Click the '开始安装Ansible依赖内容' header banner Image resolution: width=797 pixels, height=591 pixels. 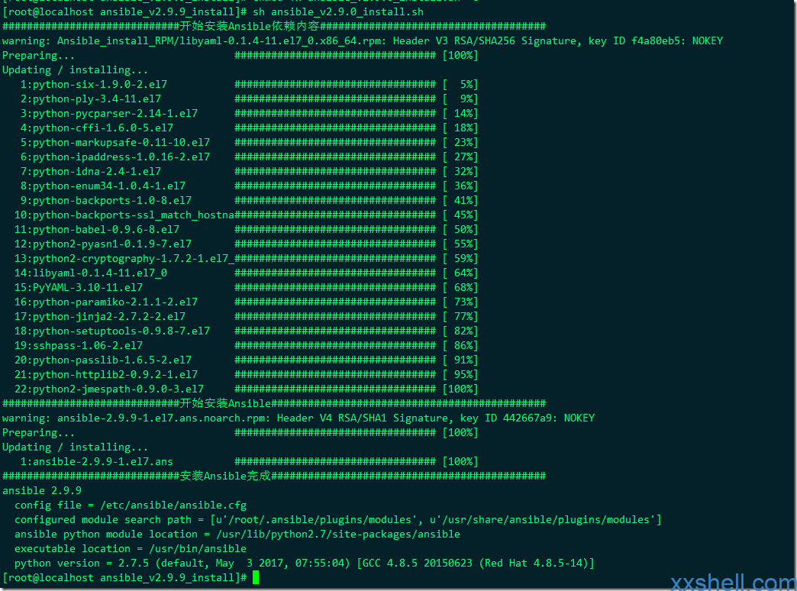[x=274, y=26]
